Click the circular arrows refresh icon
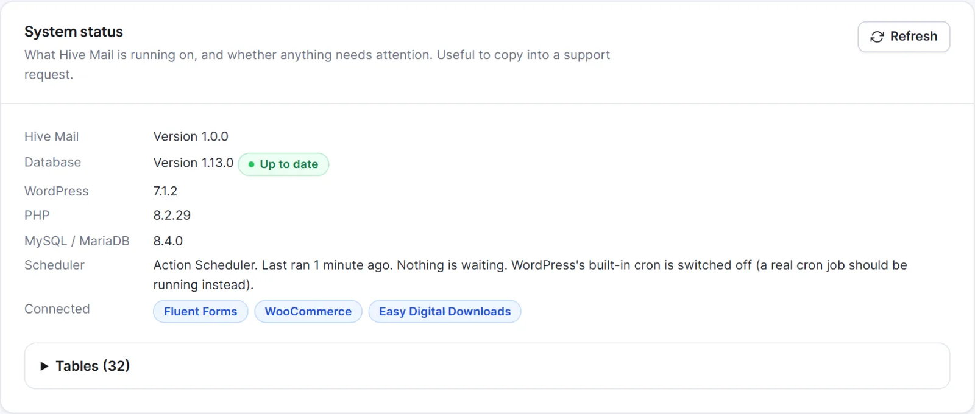Screen dimensions: 975x414 click(877, 37)
